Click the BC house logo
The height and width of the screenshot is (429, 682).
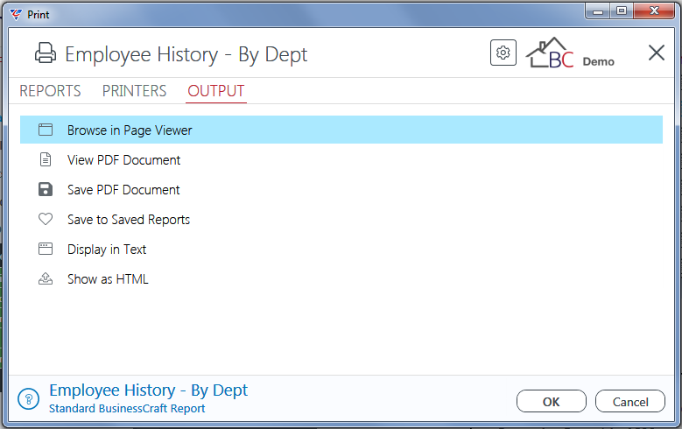(x=550, y=53)
